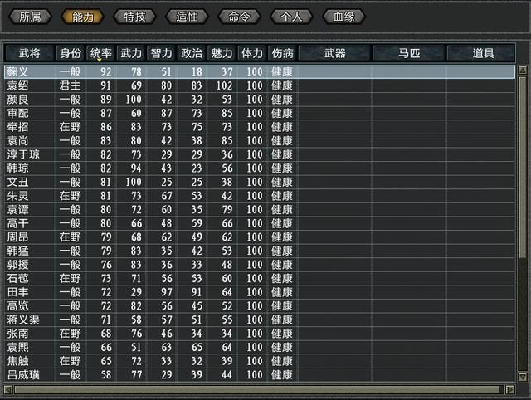Viewport: 531px width, 400px height.
Task: Sort by 武将 column header
Action: (30, 53)
